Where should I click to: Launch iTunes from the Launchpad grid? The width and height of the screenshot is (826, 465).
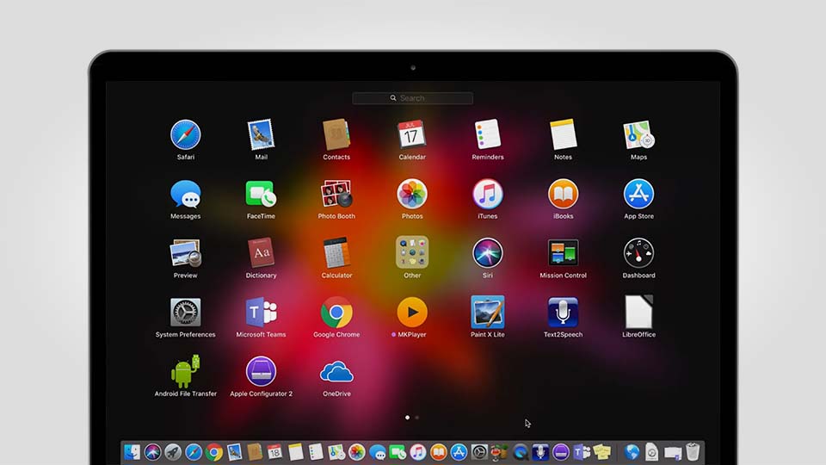tap(487, 194)
